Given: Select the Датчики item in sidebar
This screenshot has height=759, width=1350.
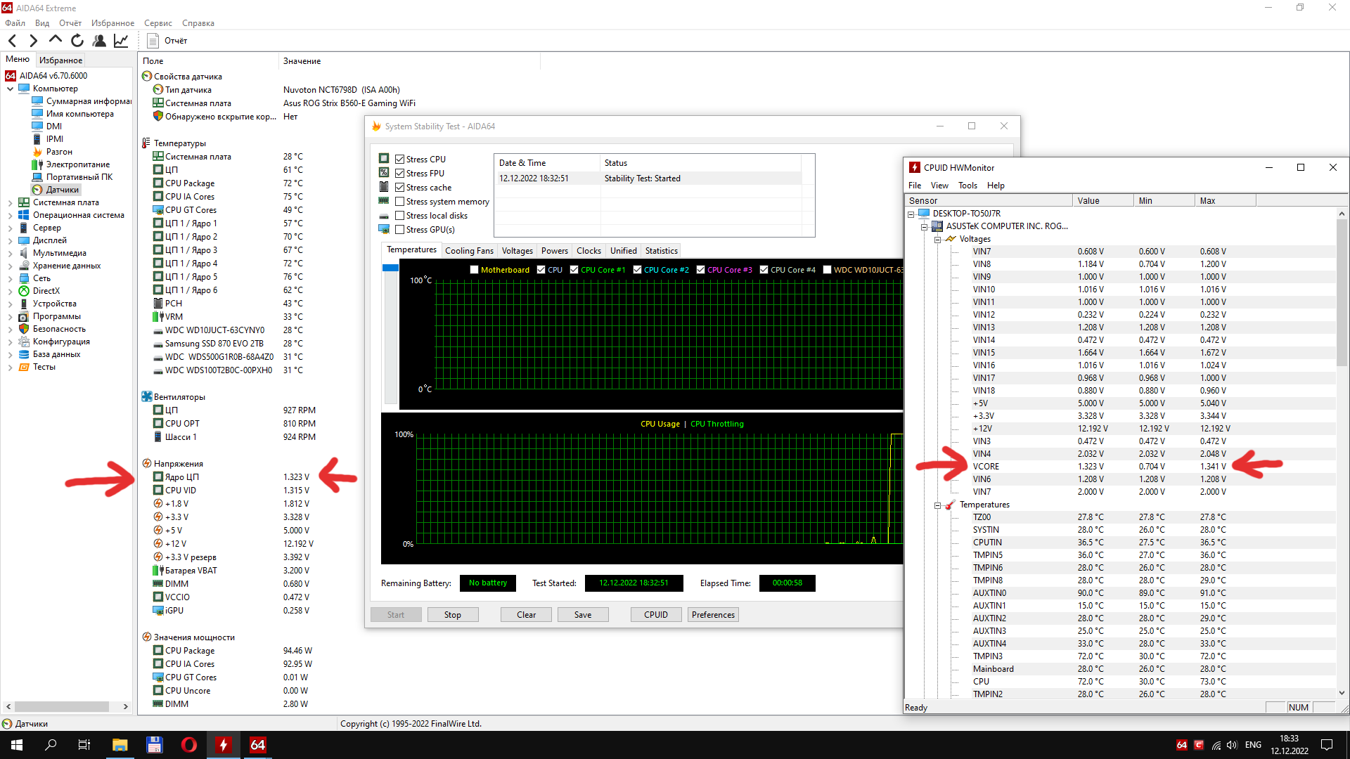Looking at the screenshot, I should (x=62, y=190).
